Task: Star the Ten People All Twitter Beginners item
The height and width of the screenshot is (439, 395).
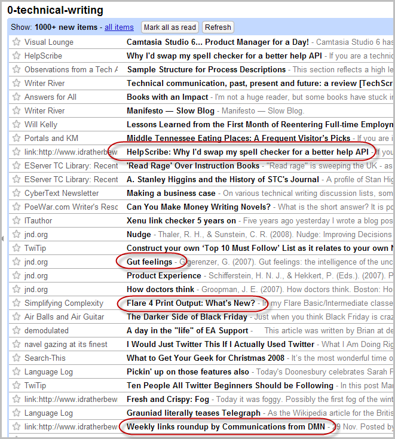Action: point(17,385)
